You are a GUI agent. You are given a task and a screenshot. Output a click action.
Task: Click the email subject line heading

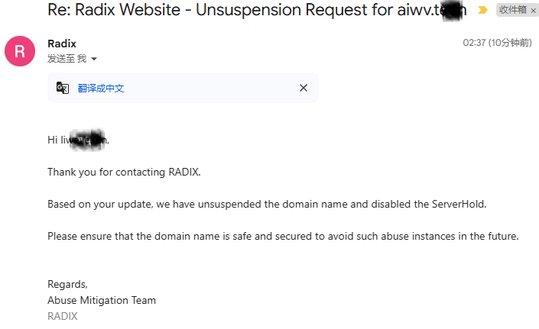(257, 10)
